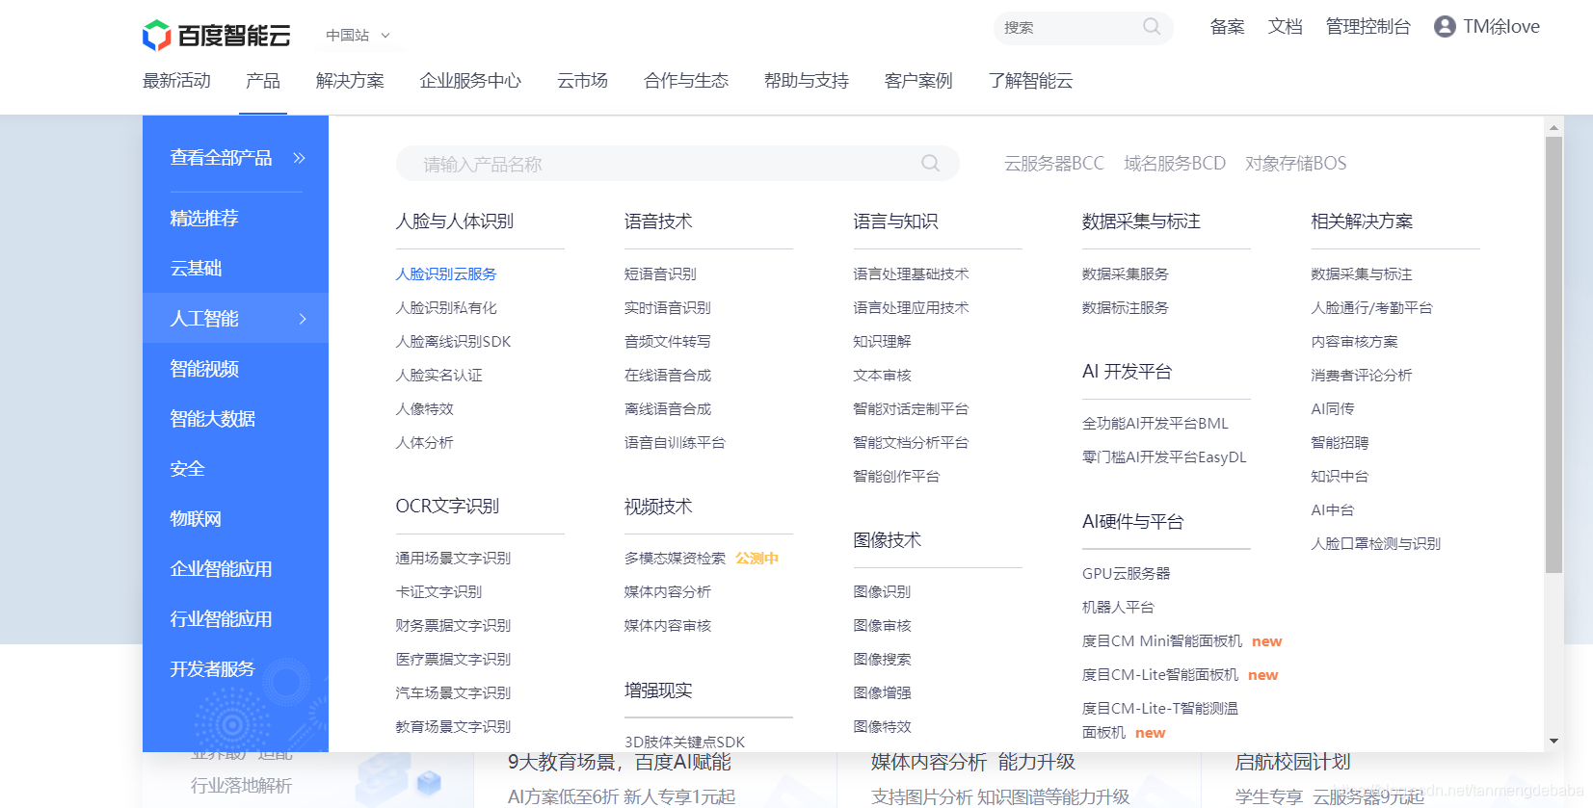The image size is (1593, 808).
Task: Open 智能对话定制平台 link
Action: pyautogui.click(x=911, y=409)
